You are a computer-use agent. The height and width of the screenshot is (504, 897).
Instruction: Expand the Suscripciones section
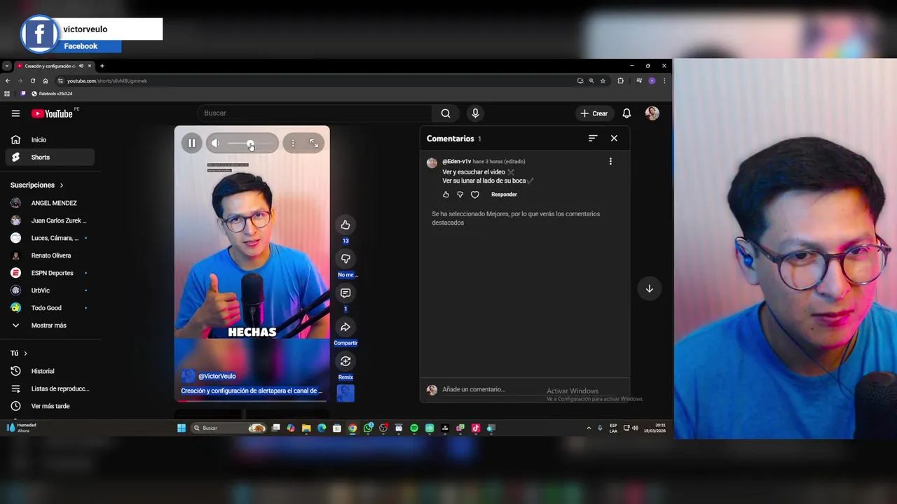coord(36,185)
